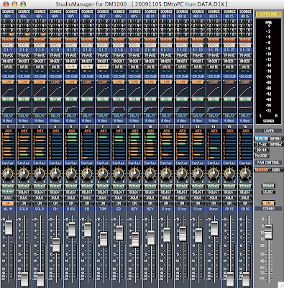
Task: Set pan control to STEREO
Action: 262,170
